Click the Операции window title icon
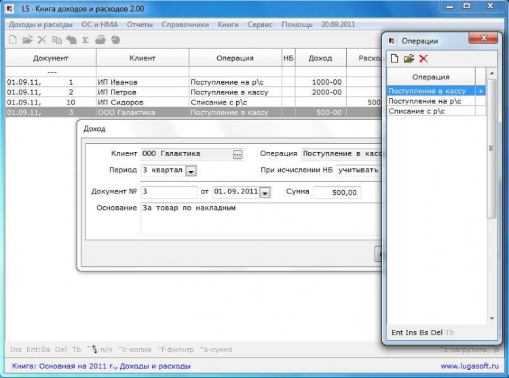The height and width of the screenshot is (378, 509). coord(392,41)
